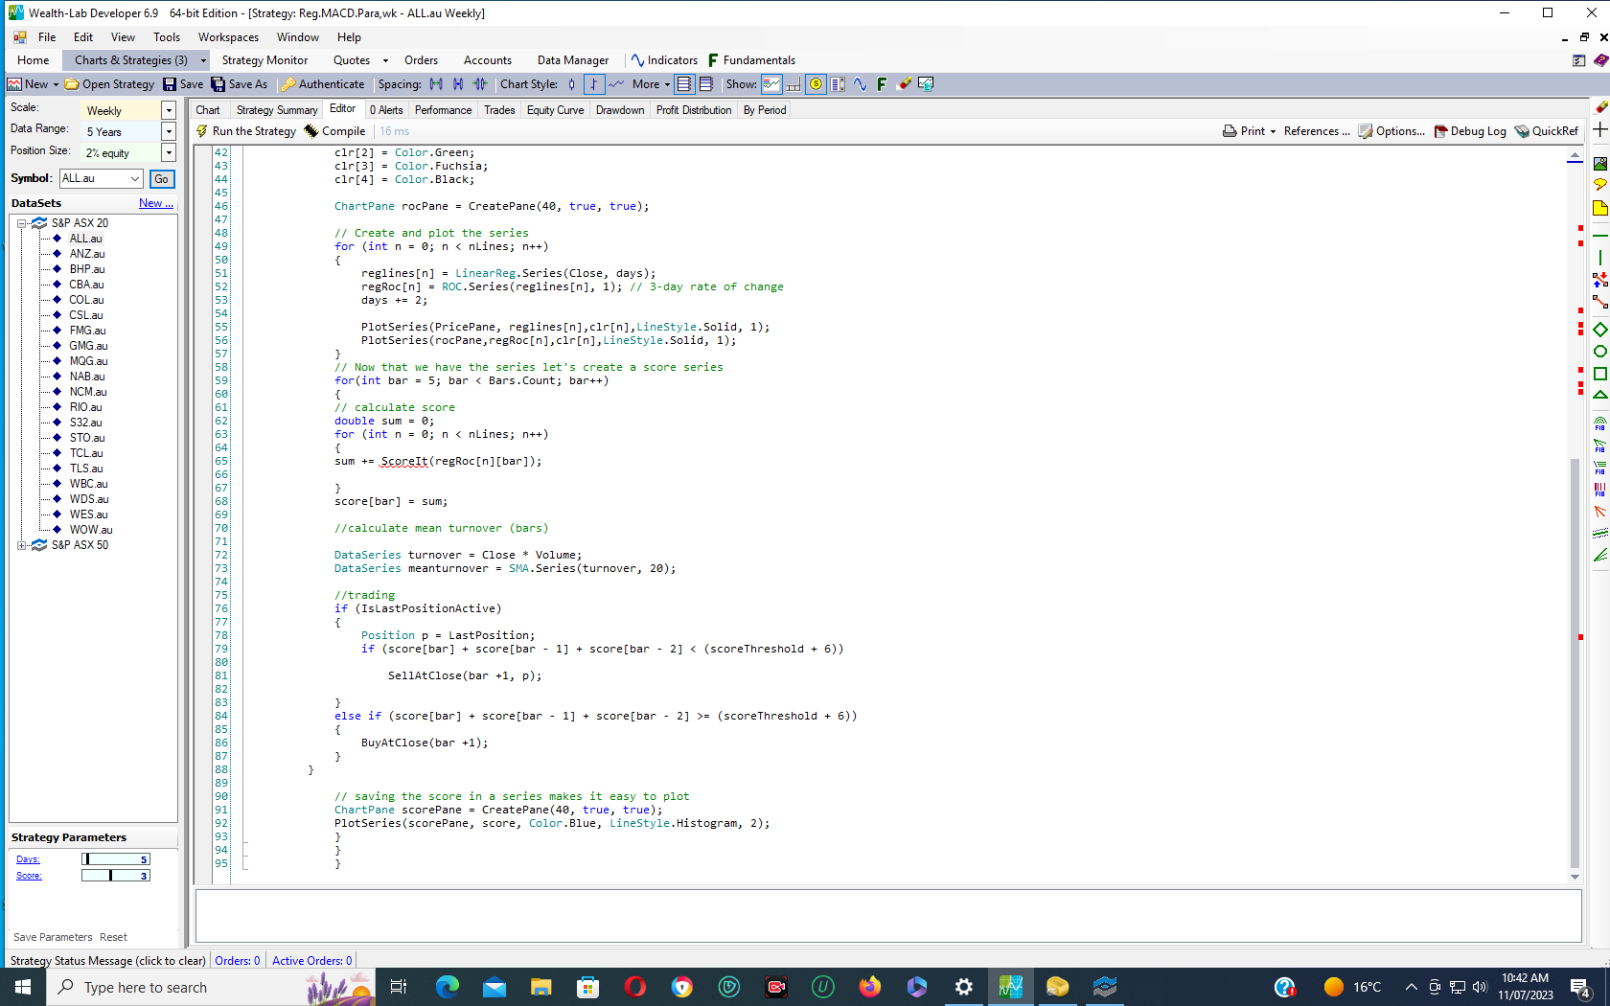The image size is (1610, 1006).
Task: Toggle second chart pane layout icon
Action: pyautogui.click(x=705, y=84)
